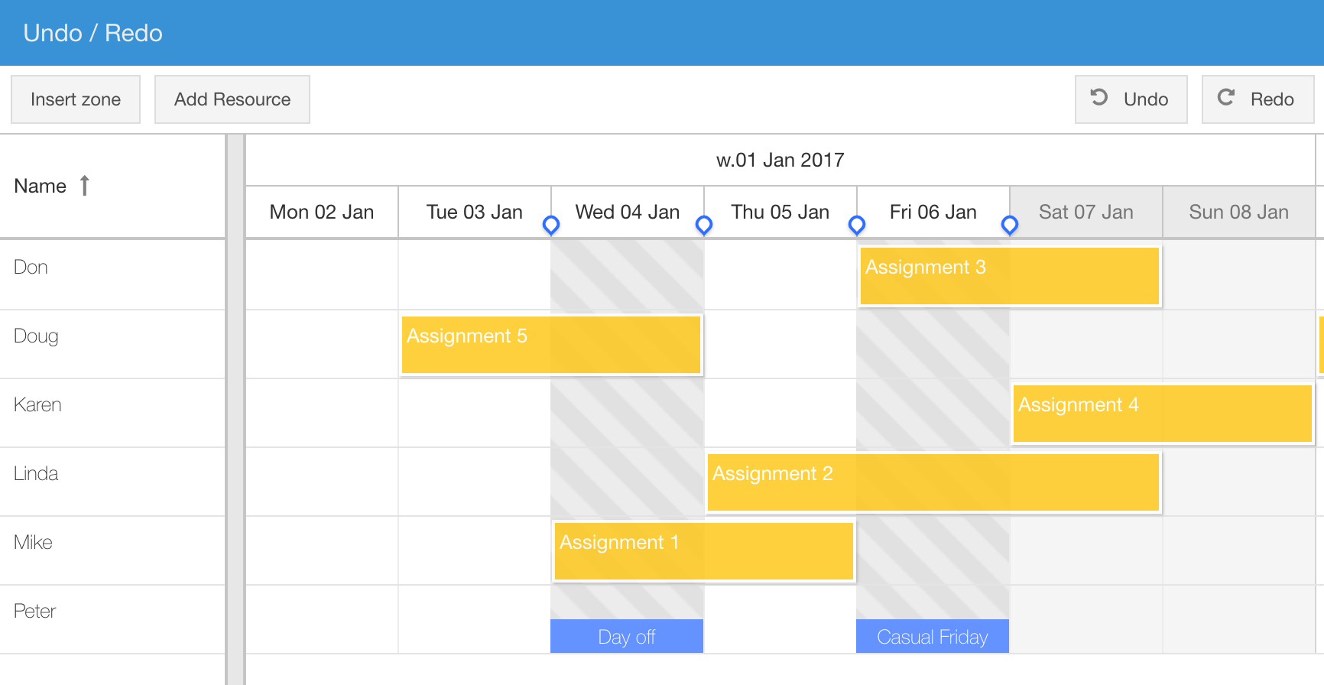Click the Undo arrow icon

click(1098, 98)
